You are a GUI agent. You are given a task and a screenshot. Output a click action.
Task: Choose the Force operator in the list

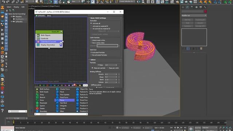pyautogui.click(x=65, y=100)
